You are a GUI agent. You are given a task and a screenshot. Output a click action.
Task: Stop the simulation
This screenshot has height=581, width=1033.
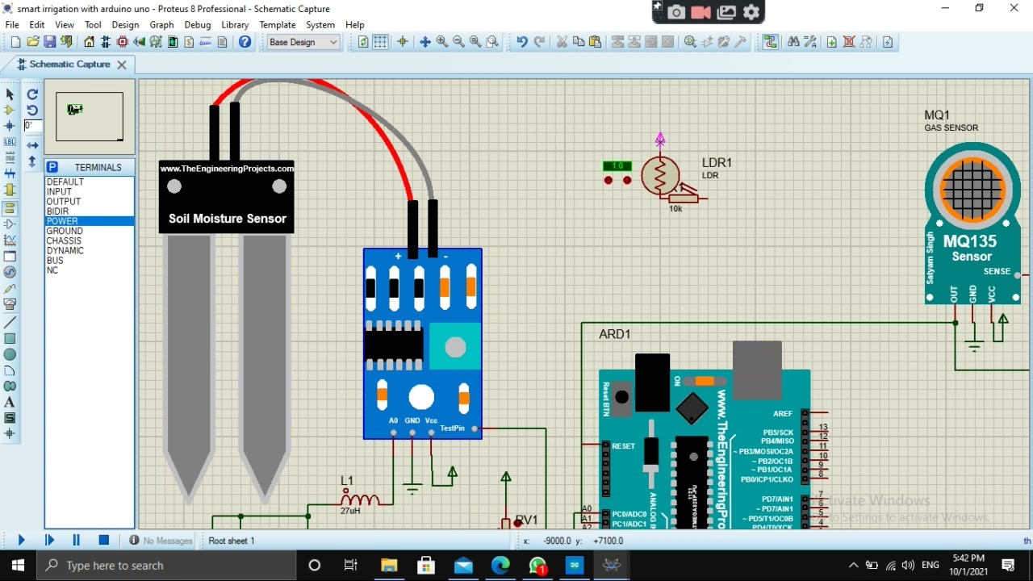(x=104, y=541)
